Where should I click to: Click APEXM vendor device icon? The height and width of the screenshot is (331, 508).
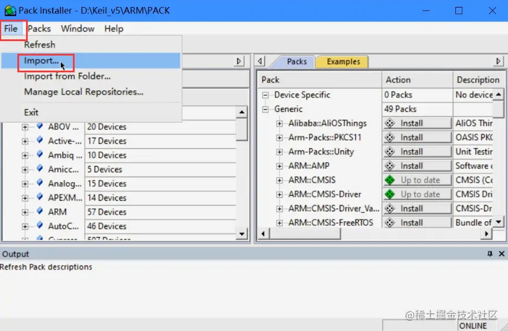pos(40,197)
